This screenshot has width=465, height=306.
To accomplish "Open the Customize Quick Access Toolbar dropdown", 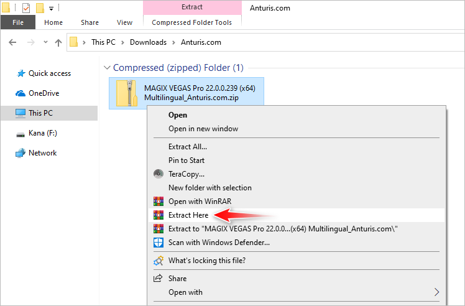I will click(51, 9).
